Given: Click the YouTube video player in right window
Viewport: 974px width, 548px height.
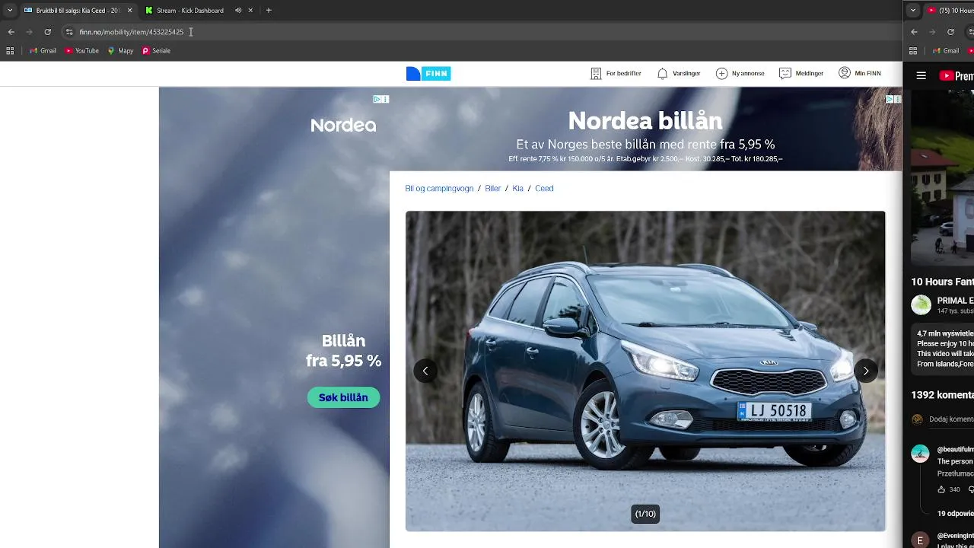Looking at the screenshot, I should [x=942, y=177].
